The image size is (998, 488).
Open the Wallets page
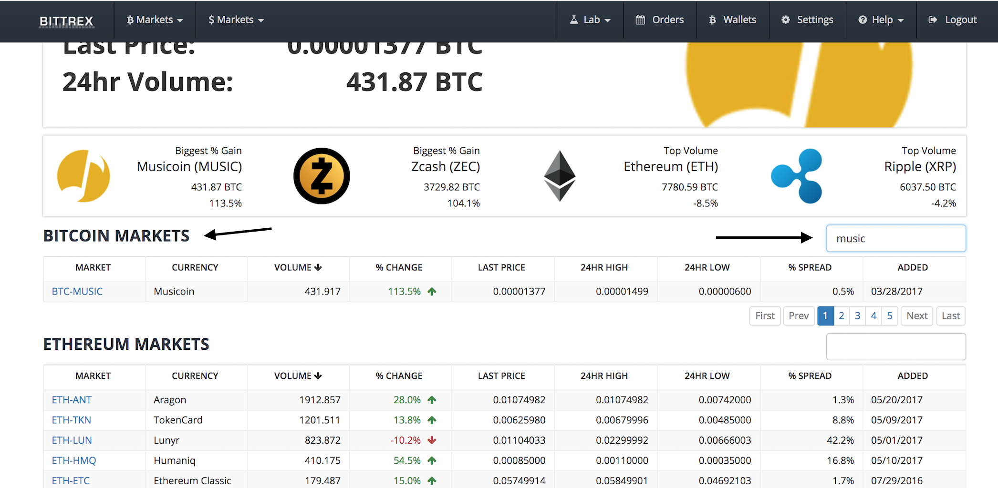click(x=733, y=20)
